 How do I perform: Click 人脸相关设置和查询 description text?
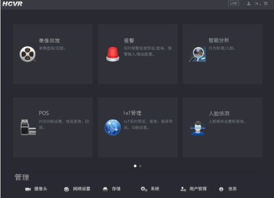pyautogui.click(x=227, y=122)
